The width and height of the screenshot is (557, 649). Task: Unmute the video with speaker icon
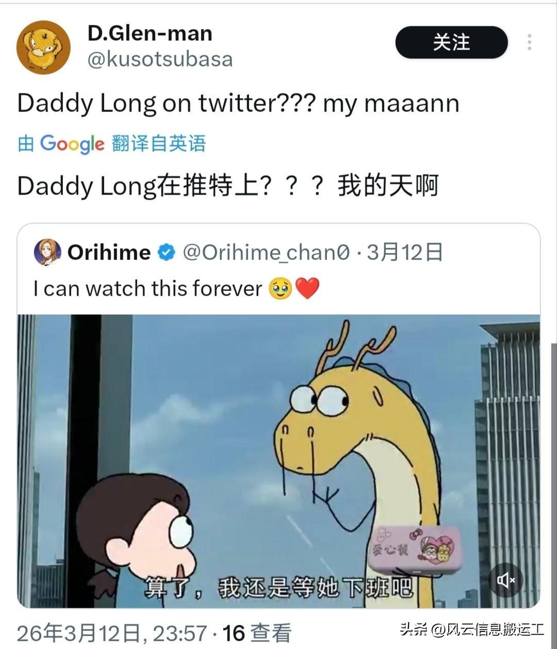coord(505,580)
